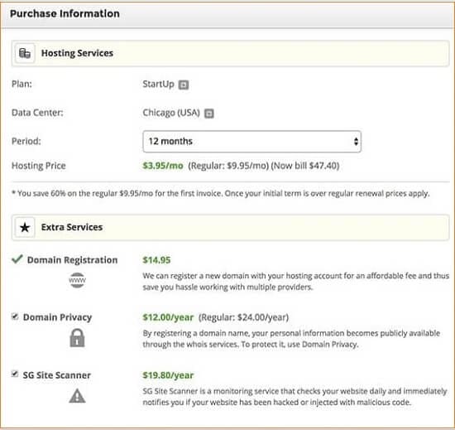
Task: Click the www globe icon under Domain Registration
Action: tap(77, 280)
